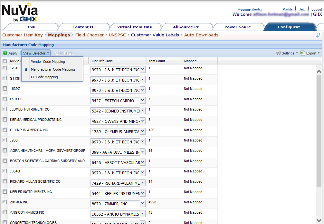Open the Auto Downloads submenu link
Image resolution: width=324 pixels, height=224 pixels.
coord(201,35)
